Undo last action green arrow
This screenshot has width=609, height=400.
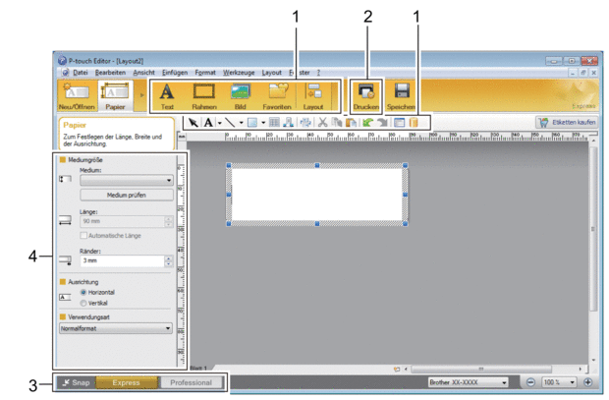pyautogui.click(x=367, y=123)
